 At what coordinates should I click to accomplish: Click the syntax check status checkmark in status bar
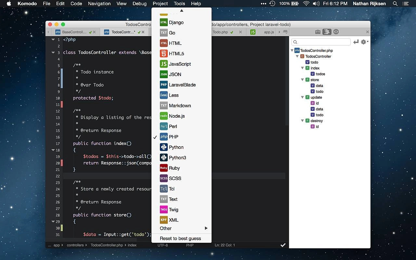(x=283, y=245)
